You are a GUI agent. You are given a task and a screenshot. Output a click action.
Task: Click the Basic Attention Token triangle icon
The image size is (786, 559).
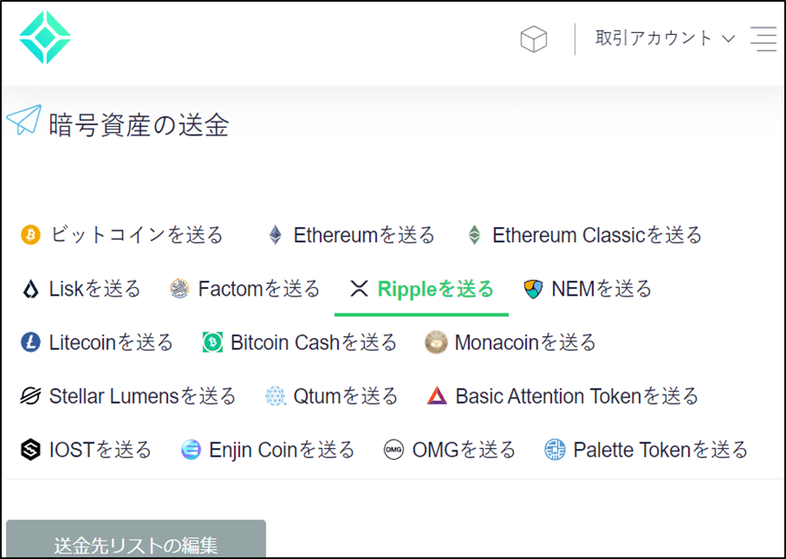tap(437, 396)
